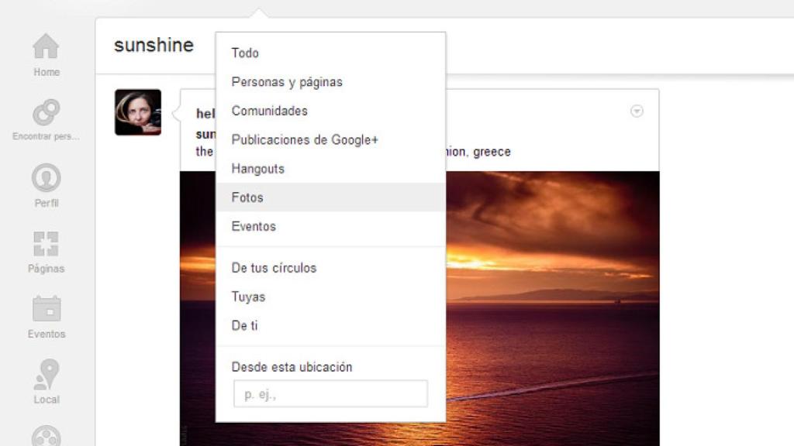Open the post author's profile picture
Viewport: 794px width, 446px height.
click(x=137, y=111)
